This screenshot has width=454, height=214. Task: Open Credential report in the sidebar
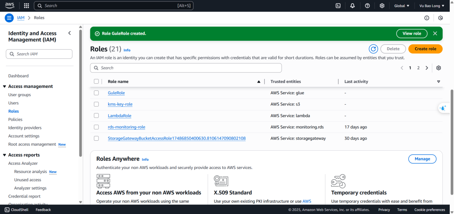point(24,196)
